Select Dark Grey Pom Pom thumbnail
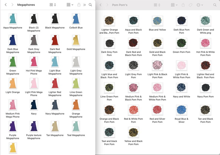220x155 pixels. click(x=109, y=43)
